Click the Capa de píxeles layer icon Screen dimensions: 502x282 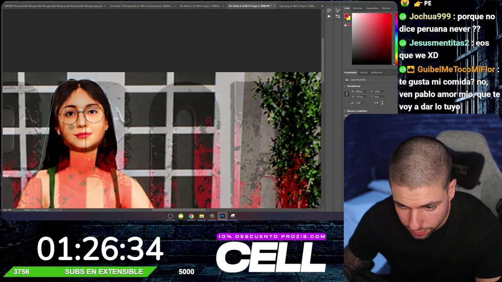click(x=347, y=80)
